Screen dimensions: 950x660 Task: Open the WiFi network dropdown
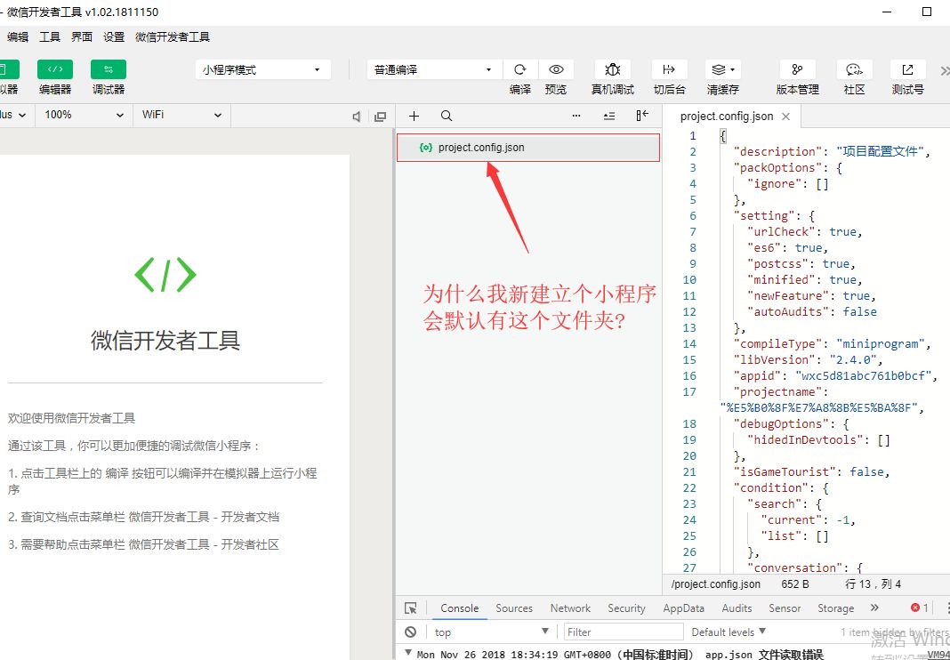(x=181, y=115)
